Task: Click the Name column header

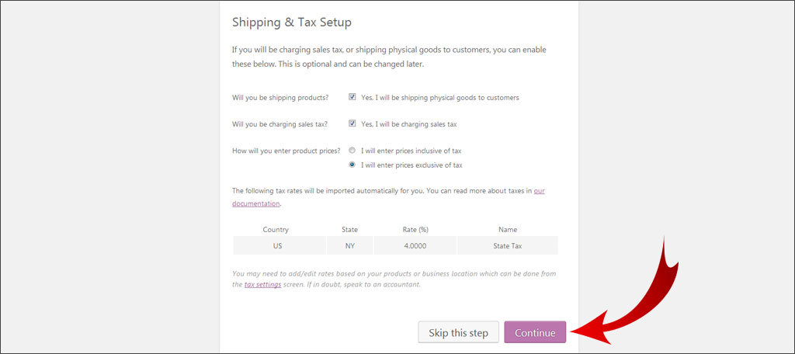Action: point(508,230)
